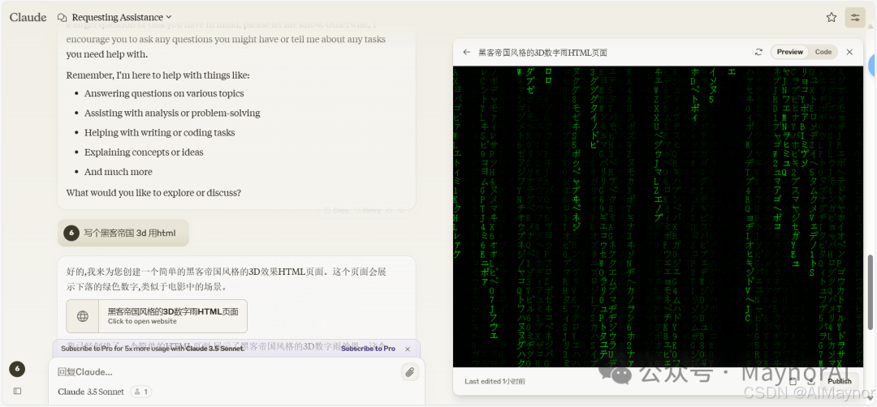Click the text Explaining concepts or ideas
Viewport: 877px width, 407px height.
[x=144, y=152]
